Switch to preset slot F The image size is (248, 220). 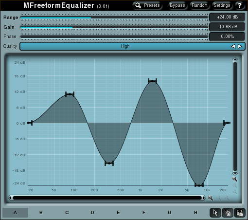tap(144, 212)
